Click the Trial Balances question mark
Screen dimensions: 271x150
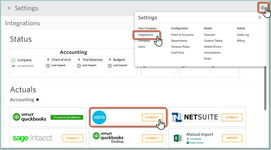[79, 60]
